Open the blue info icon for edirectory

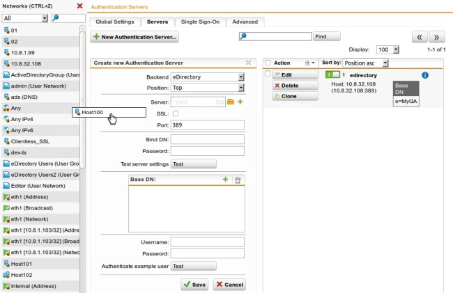coord(424,74)
